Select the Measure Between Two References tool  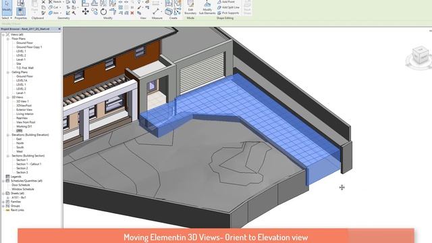coord(156,11)
